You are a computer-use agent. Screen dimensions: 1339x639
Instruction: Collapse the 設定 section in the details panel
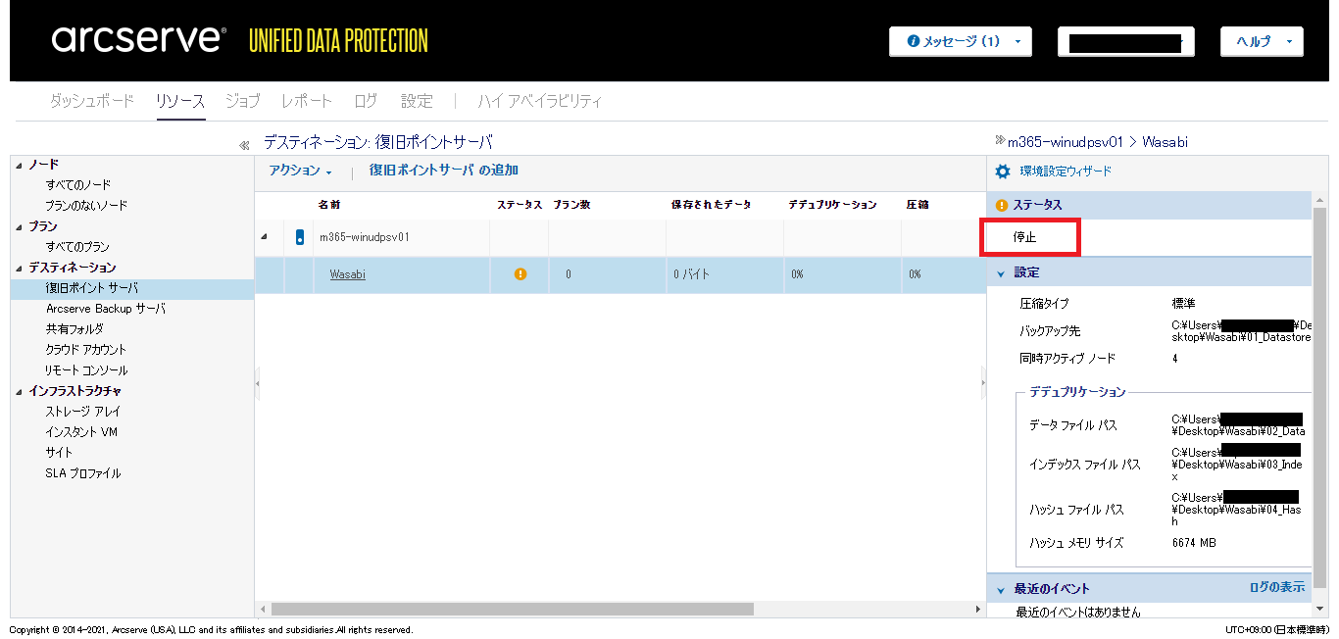(x=1001, y=273)
